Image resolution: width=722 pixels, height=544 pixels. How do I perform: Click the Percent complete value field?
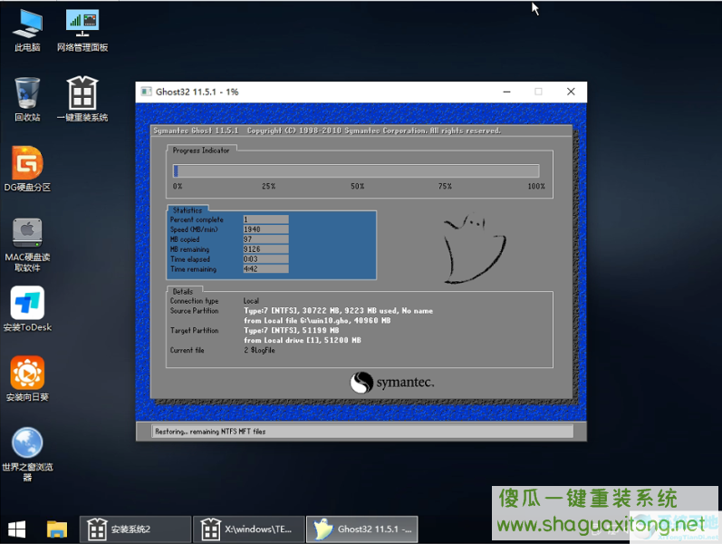pyautogui.click(x=265, y=219)
